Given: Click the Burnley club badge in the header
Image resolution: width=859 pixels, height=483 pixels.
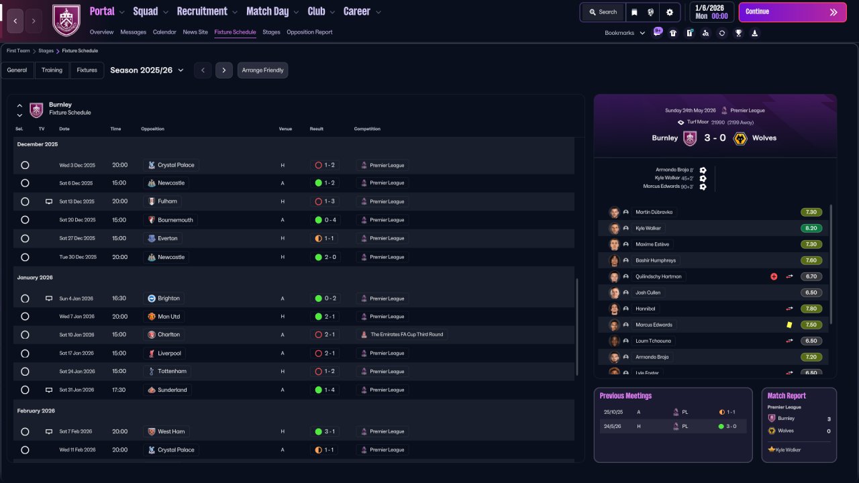Looking at the screenshot, I should pos(66,21).
